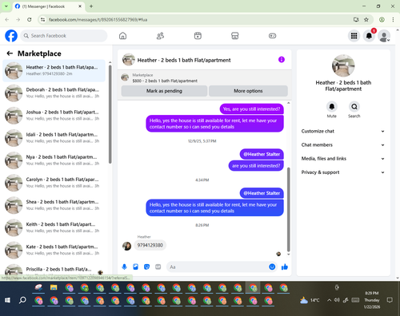Open Keith conversation in chat list
400x316 pixels.
point(54,227)
